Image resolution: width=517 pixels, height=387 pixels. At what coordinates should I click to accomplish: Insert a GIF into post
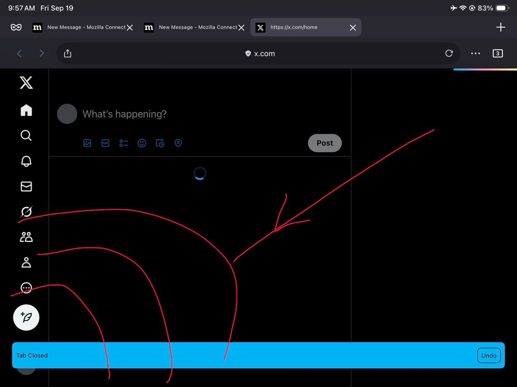coord(106,143)
